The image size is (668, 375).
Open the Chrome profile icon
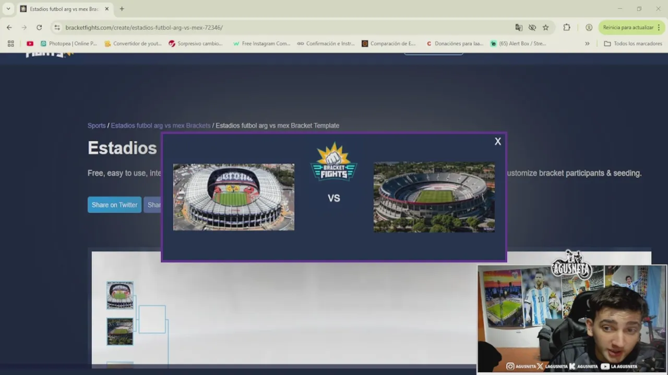click(589, 28)
